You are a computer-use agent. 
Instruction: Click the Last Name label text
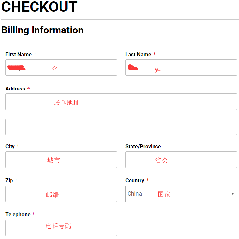click(138, 54)
